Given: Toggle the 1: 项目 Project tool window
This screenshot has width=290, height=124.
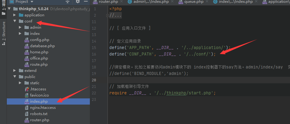Looking at the screenshot, I should tap(3, 8).
